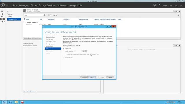Go to Virtual Disk Name wizard step
This screenshot has width=185, height=104.
point(51,42)
